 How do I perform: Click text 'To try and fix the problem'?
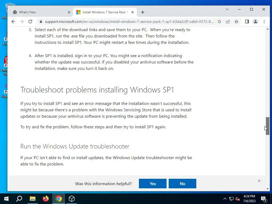coord(45,127)
